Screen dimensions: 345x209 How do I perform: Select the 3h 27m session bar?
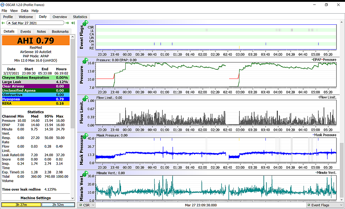coord(21,204)
